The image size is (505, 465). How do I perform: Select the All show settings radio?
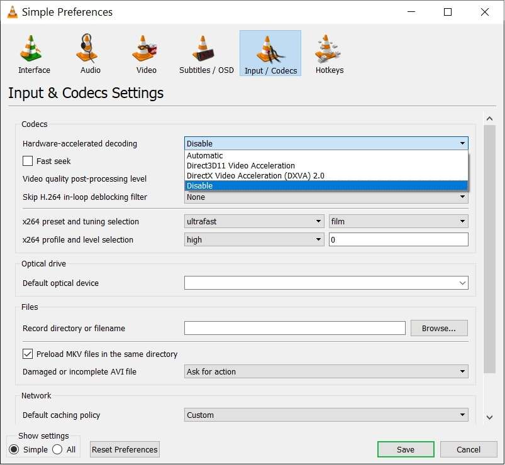coord(57,449)
